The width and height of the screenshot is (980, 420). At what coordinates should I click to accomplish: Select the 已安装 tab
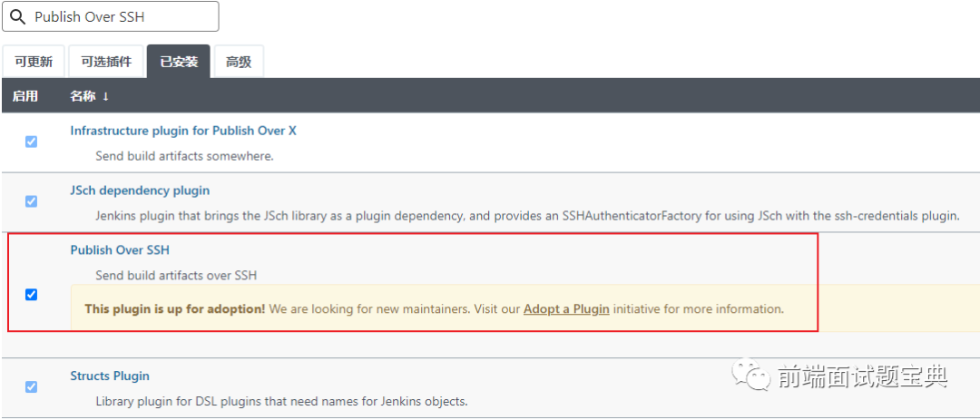(x=179, y=62)
